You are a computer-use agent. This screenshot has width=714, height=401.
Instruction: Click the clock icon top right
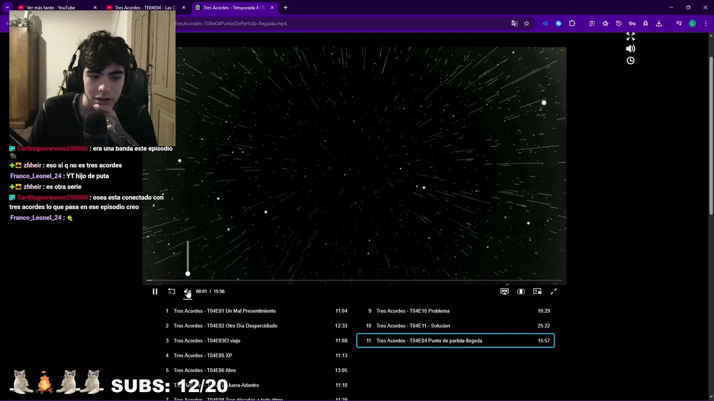(x=630, y=61)
